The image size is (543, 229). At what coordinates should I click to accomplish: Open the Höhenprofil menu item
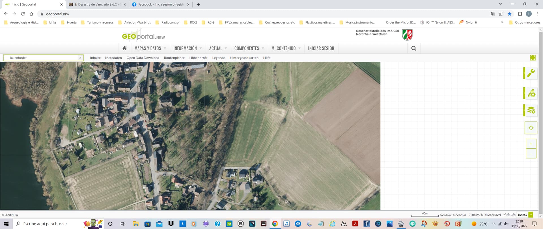click(x=198, y=58)
